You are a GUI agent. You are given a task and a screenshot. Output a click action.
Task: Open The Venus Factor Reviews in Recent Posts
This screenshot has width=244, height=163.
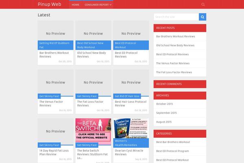pyautogui.click(x=173, y=63)
